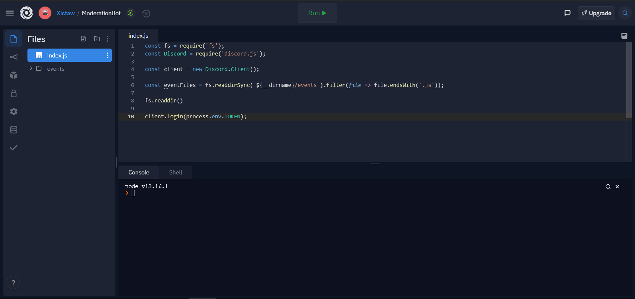Click the node v12.16.1 console text
This screenshot has width=635, height=299.
click(x=147, y=186)
